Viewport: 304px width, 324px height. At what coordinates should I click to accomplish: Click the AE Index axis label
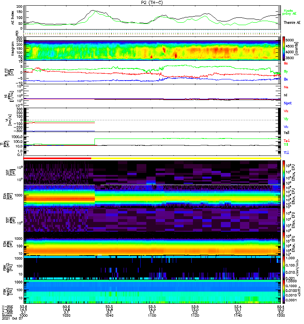(13, 18)
